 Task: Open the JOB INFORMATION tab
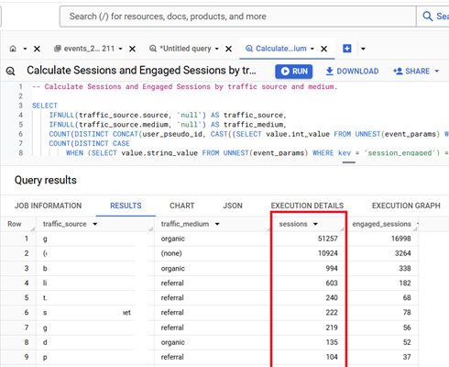(x=49, y=206)
